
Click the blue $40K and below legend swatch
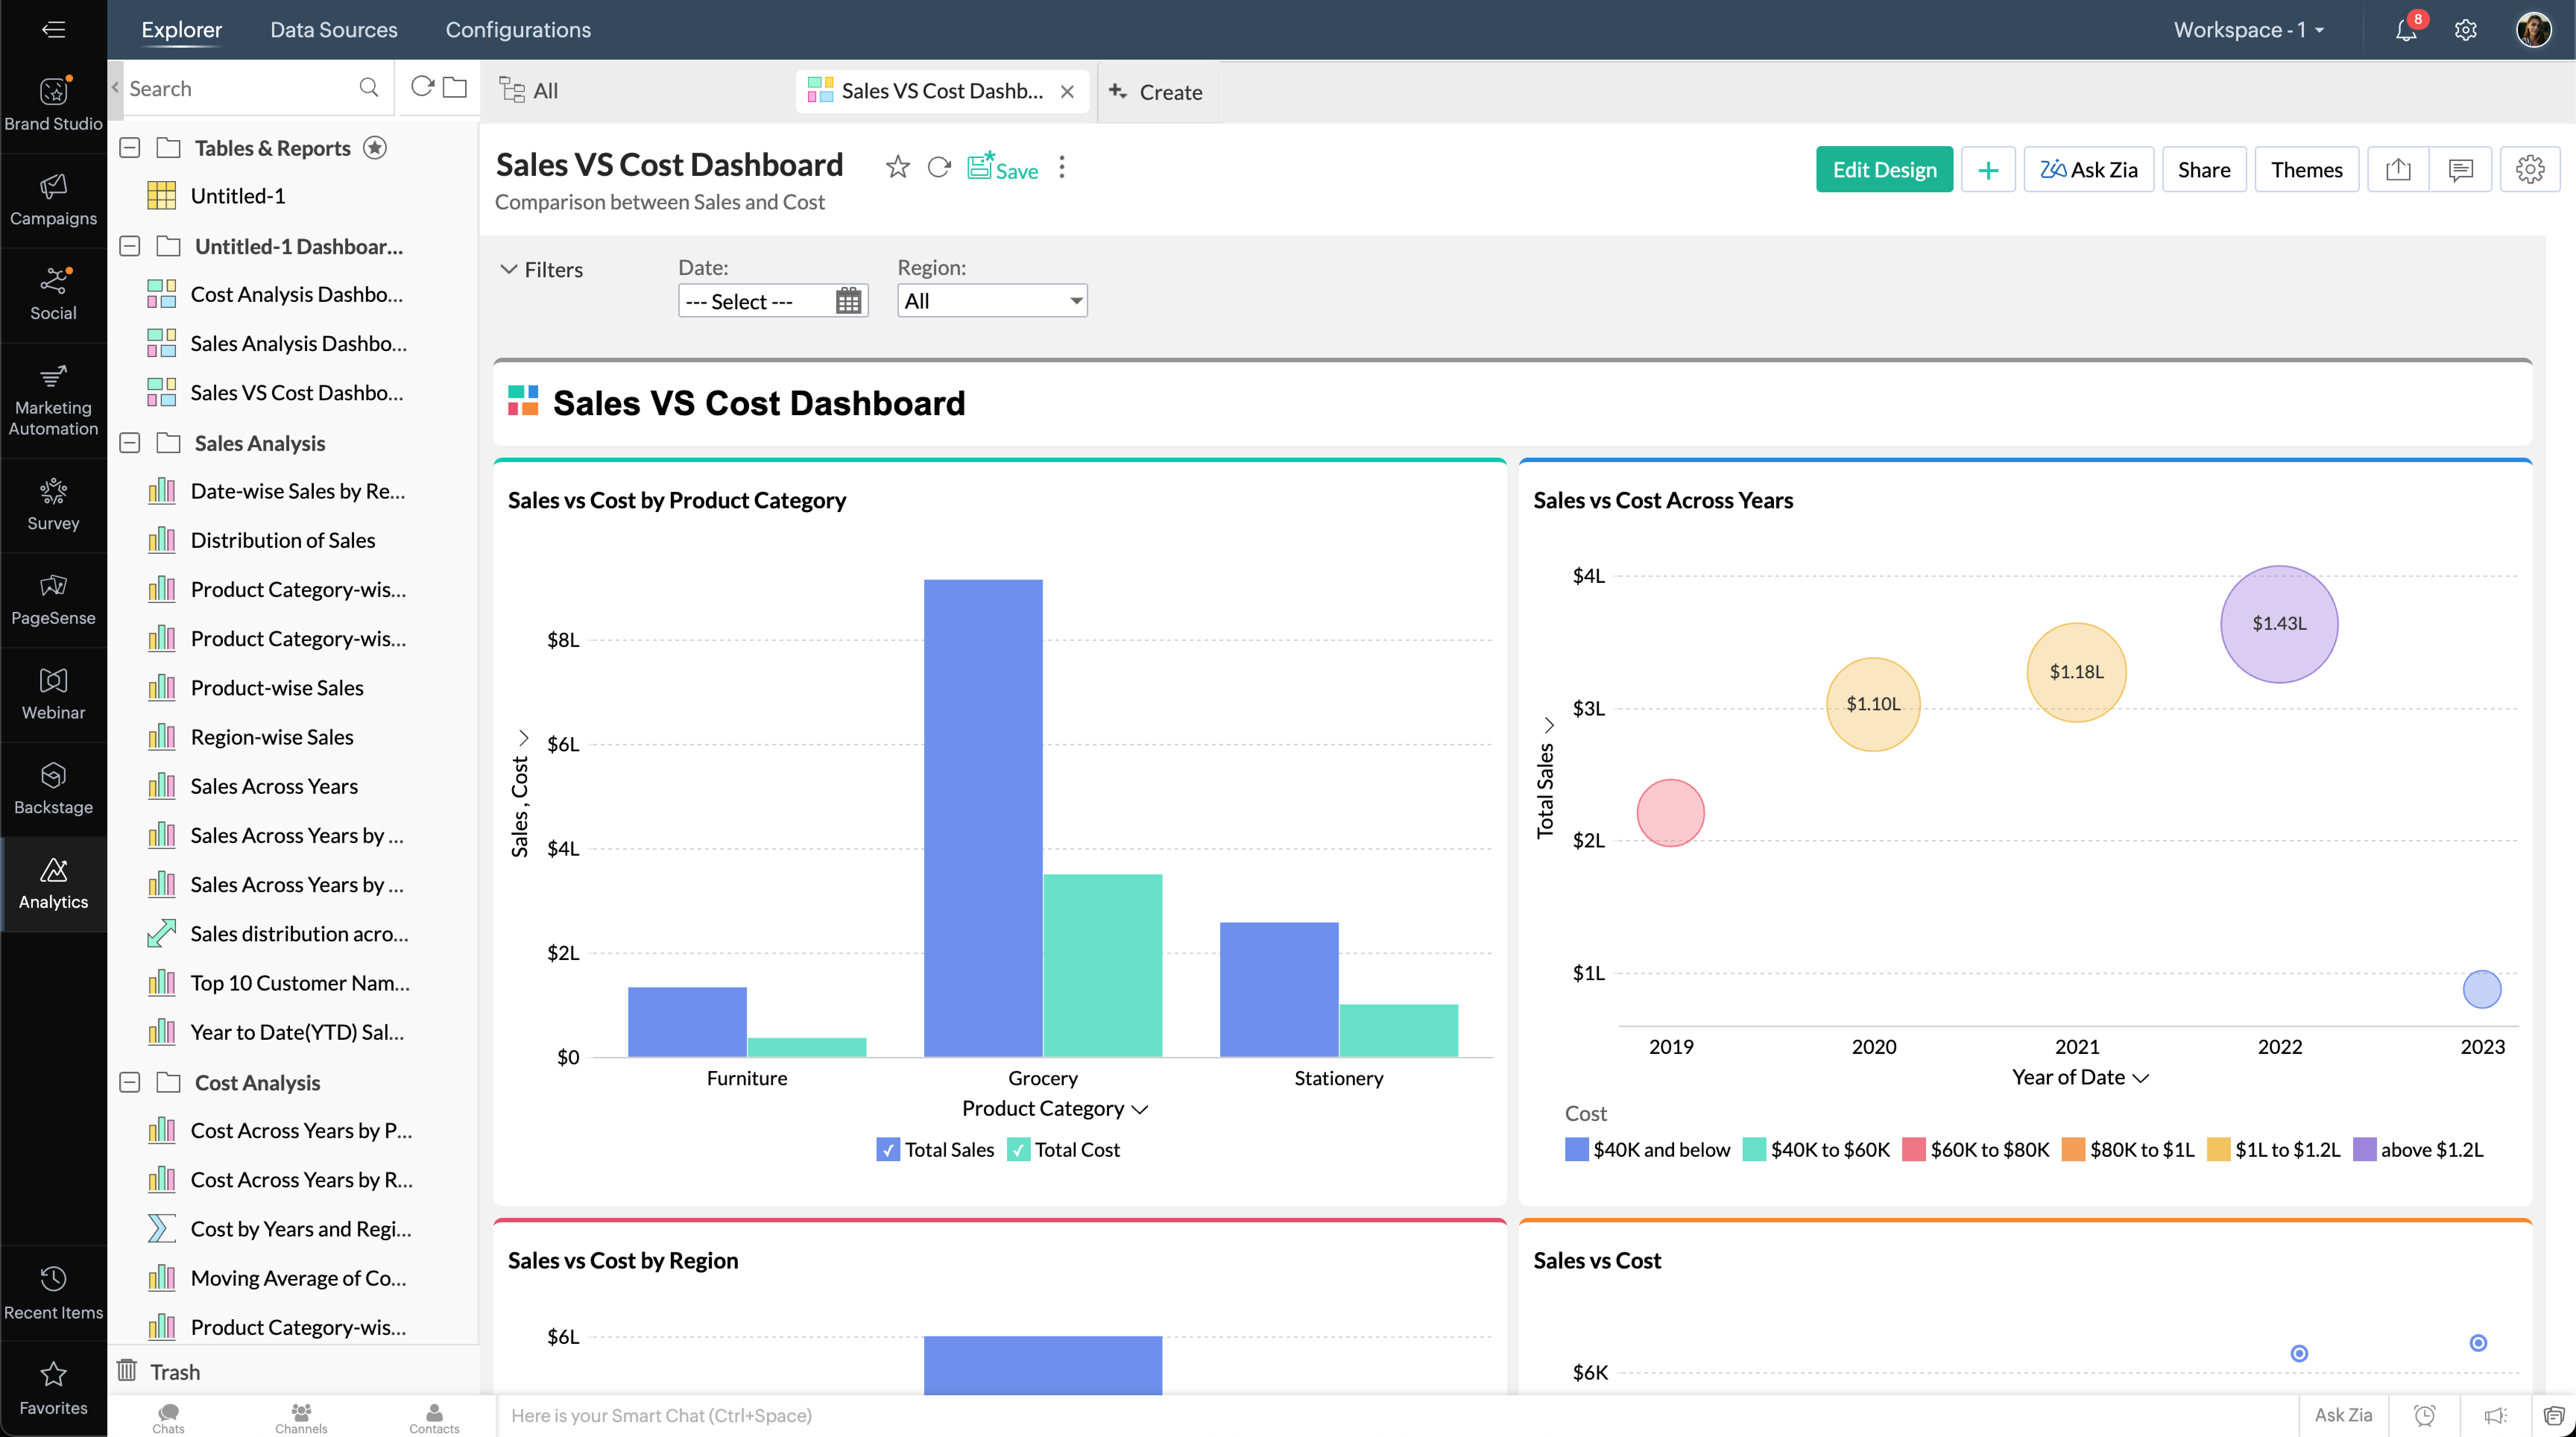pos(1576,1150)
